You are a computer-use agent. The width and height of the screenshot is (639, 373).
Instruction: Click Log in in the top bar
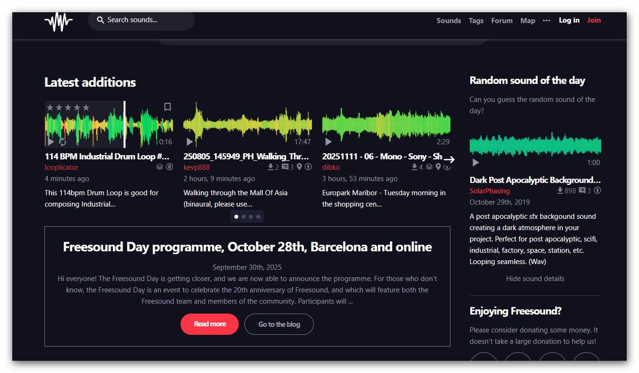click(x=569, y=20)
